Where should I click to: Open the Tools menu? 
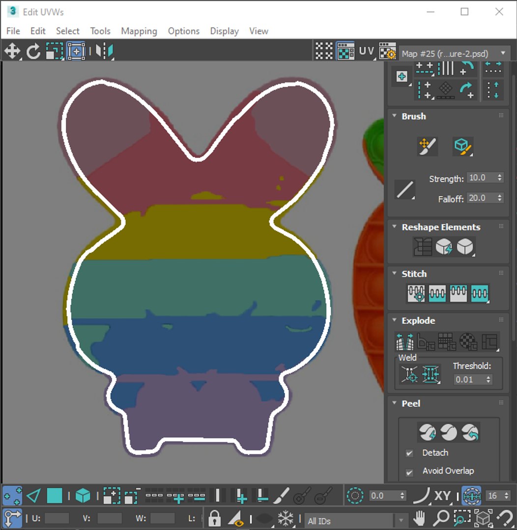[x=100, y=31]
